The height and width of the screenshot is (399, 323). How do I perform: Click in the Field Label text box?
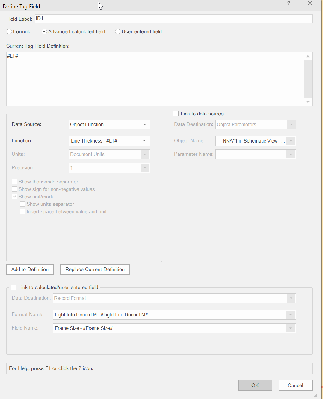tap(173, 19)
